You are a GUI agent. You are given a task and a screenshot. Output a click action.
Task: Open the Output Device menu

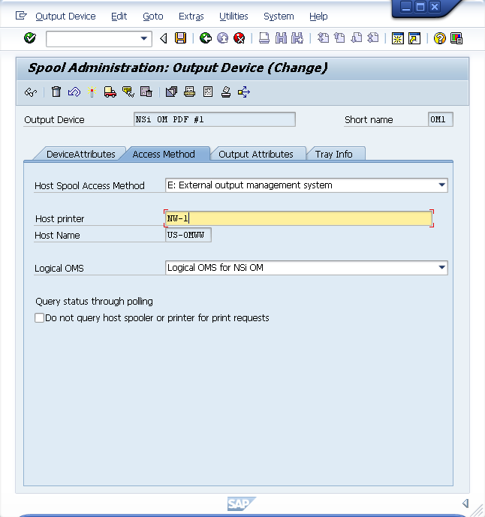65,17
